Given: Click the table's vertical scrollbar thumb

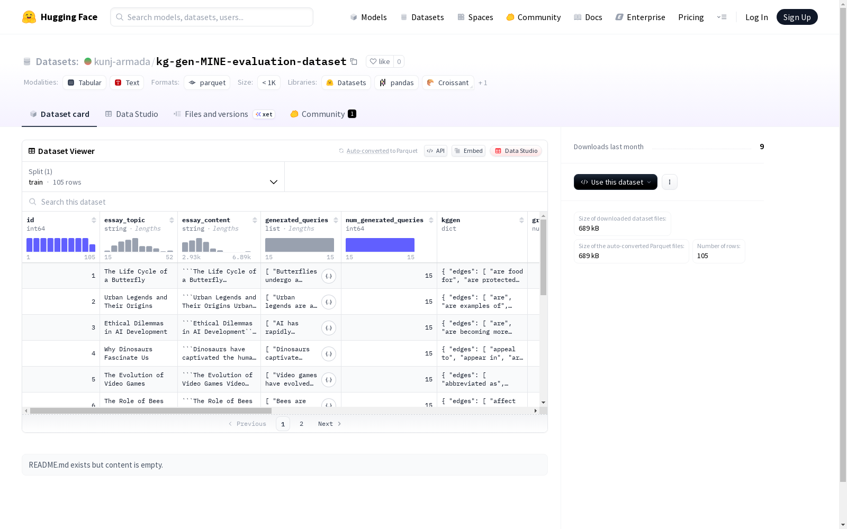Looking at the screenshot, I should pyautogui.click(x=543, y=258).
